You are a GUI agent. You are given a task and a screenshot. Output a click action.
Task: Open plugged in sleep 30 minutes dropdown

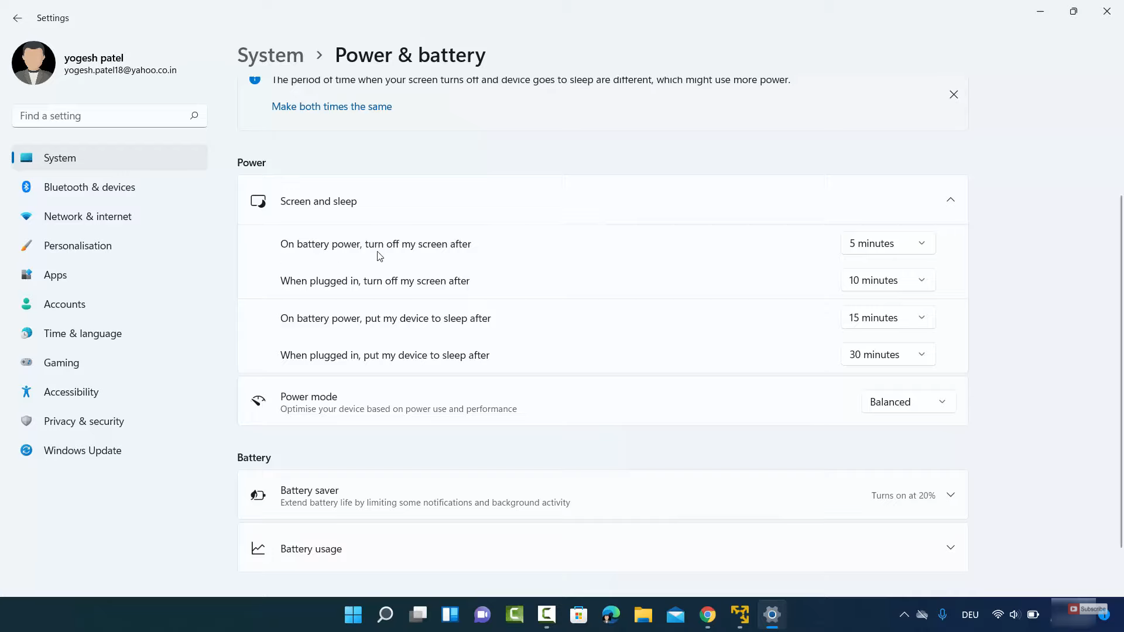(887, 355)
